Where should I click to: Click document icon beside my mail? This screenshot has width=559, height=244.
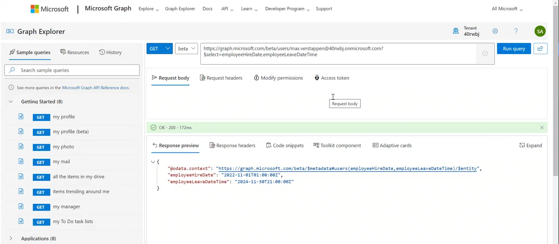click(21, 161)
